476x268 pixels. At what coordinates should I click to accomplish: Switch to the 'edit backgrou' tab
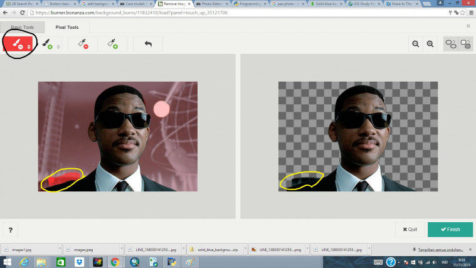click(x=98, y=4)
